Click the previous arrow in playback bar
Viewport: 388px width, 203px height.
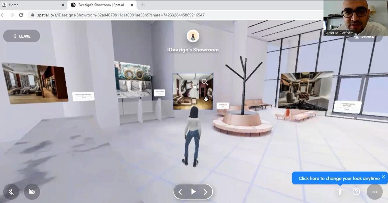coord(180,192)
